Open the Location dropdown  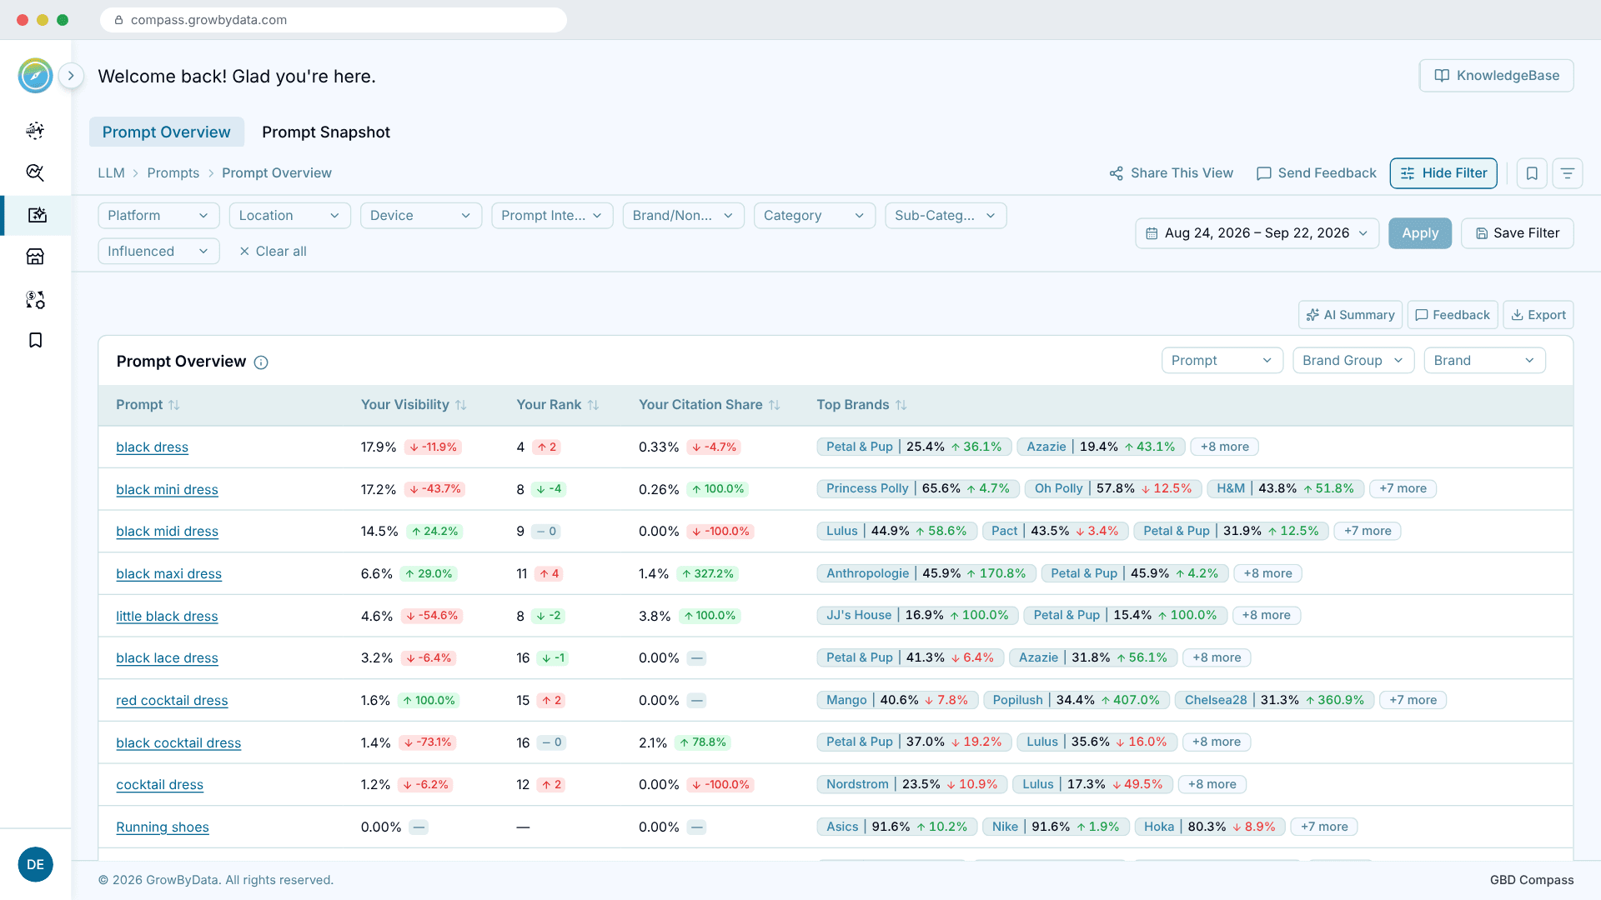pyautogui.click(x=289, y=215)
